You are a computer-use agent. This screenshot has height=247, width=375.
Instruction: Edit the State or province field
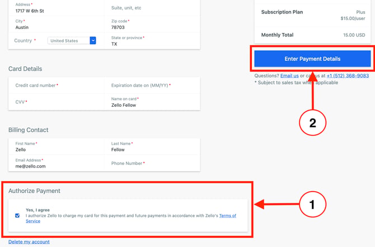(152, 41)
